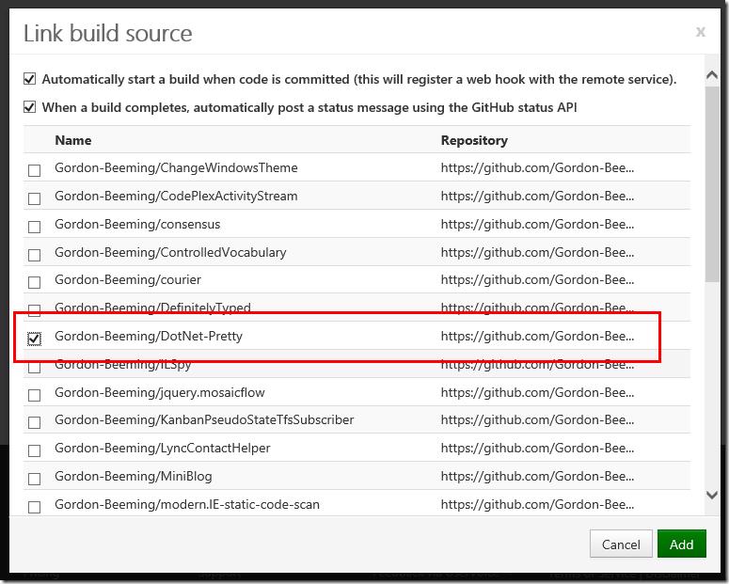Click repository URL in LyncContactHelper row
This screenshot has width=729, height=584.
[x=537, y=448]
